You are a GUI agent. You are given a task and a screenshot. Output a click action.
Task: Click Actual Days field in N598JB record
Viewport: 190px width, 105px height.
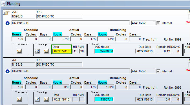click(90, 39)
